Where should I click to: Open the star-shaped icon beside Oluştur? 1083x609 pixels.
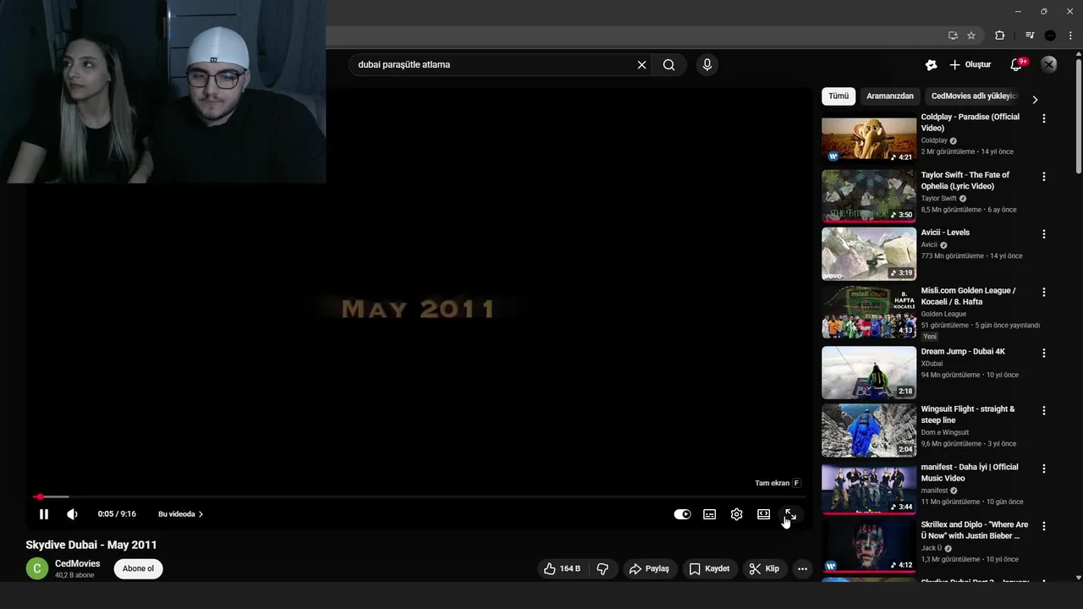point(931,64)
